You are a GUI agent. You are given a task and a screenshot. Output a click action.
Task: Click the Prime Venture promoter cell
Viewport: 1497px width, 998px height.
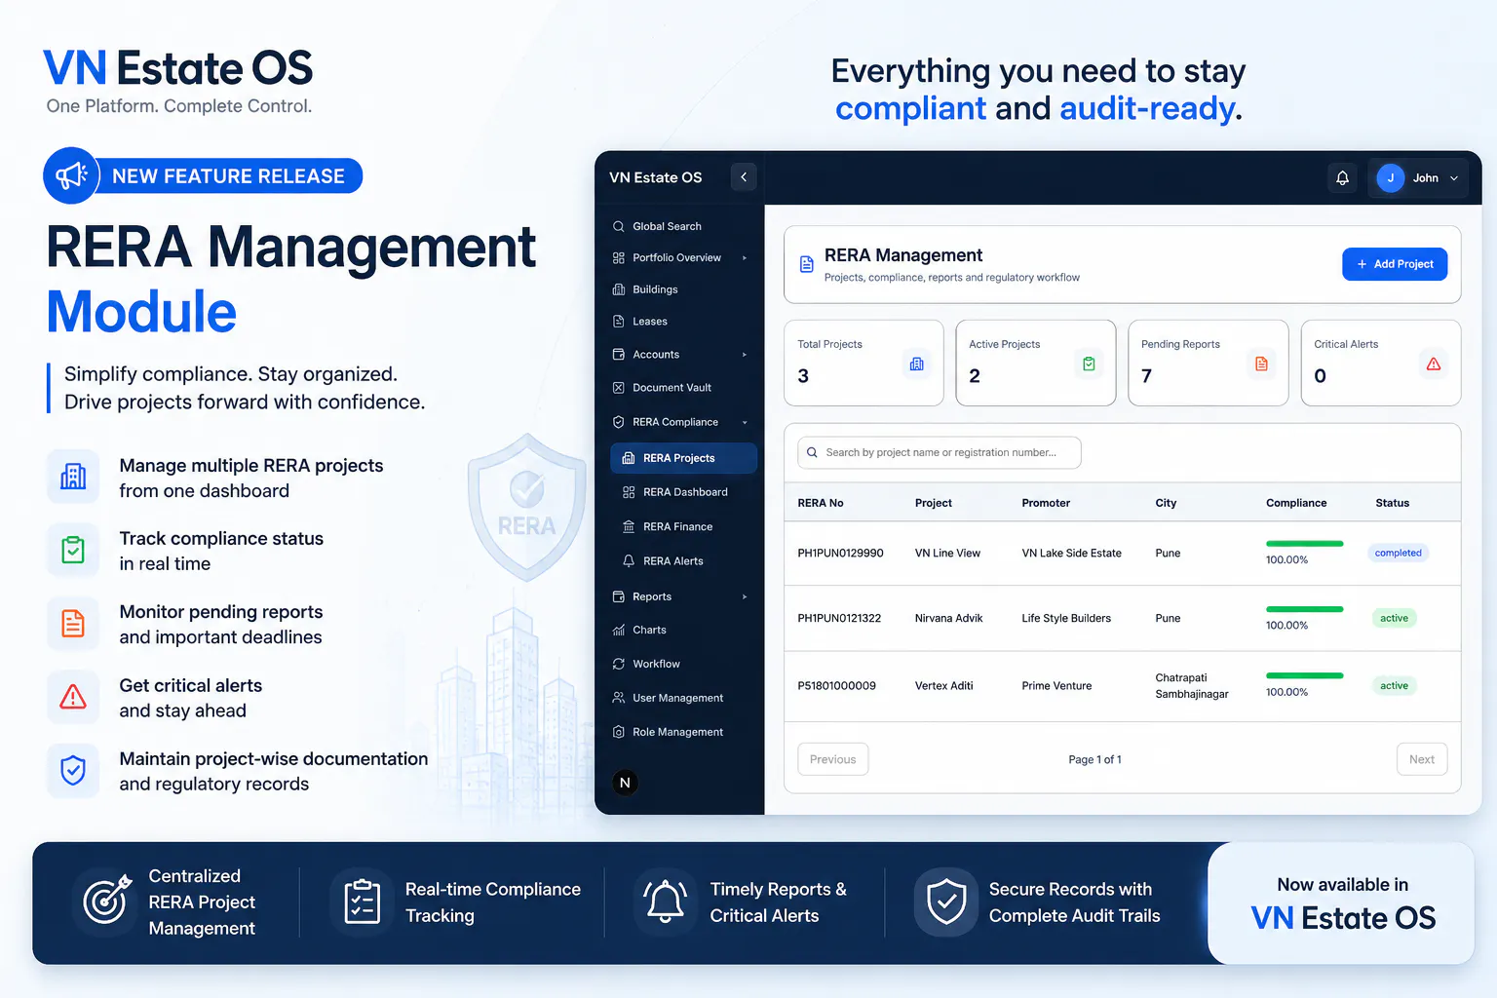[1056, 686]
